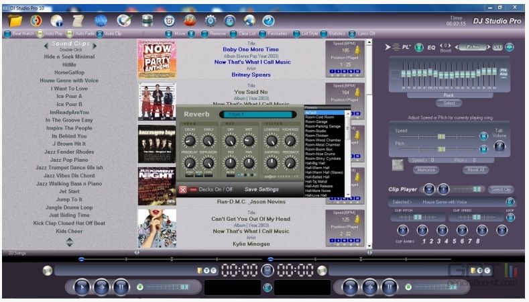The width and height of the screenshot is (529, 302).
Task: Click Save Settings in Reverb panel
Action: (261, 189)
